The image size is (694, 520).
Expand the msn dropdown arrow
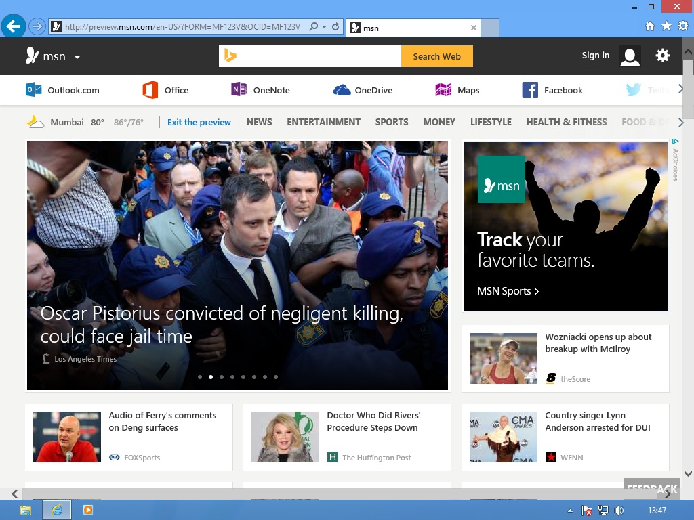click(77, 57)
